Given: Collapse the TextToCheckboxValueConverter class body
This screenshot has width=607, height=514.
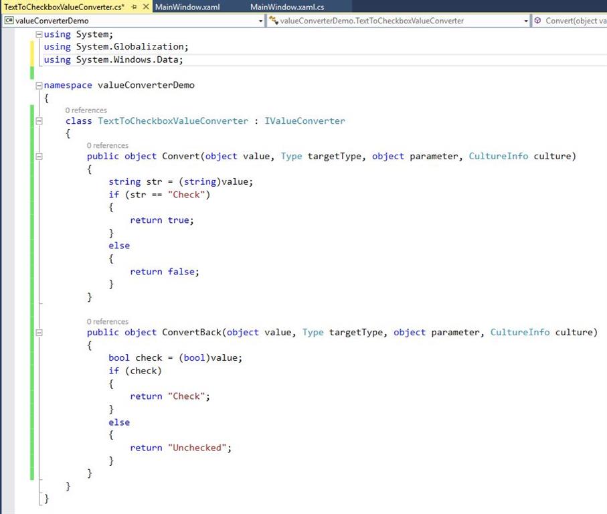Looking at the screenshot, I should (x=39, y=121).
